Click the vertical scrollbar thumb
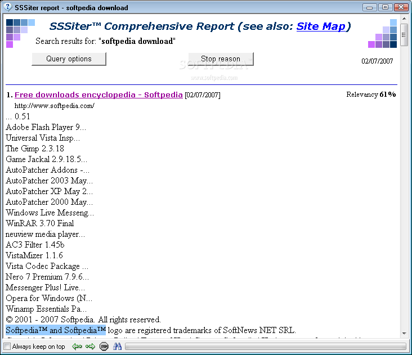The width and height of the screenshot is (412, 355). click(x=404, y=35)
